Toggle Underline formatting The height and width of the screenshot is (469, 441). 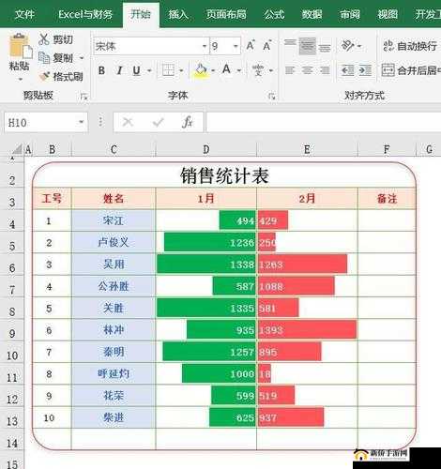[x=136, y=70]
